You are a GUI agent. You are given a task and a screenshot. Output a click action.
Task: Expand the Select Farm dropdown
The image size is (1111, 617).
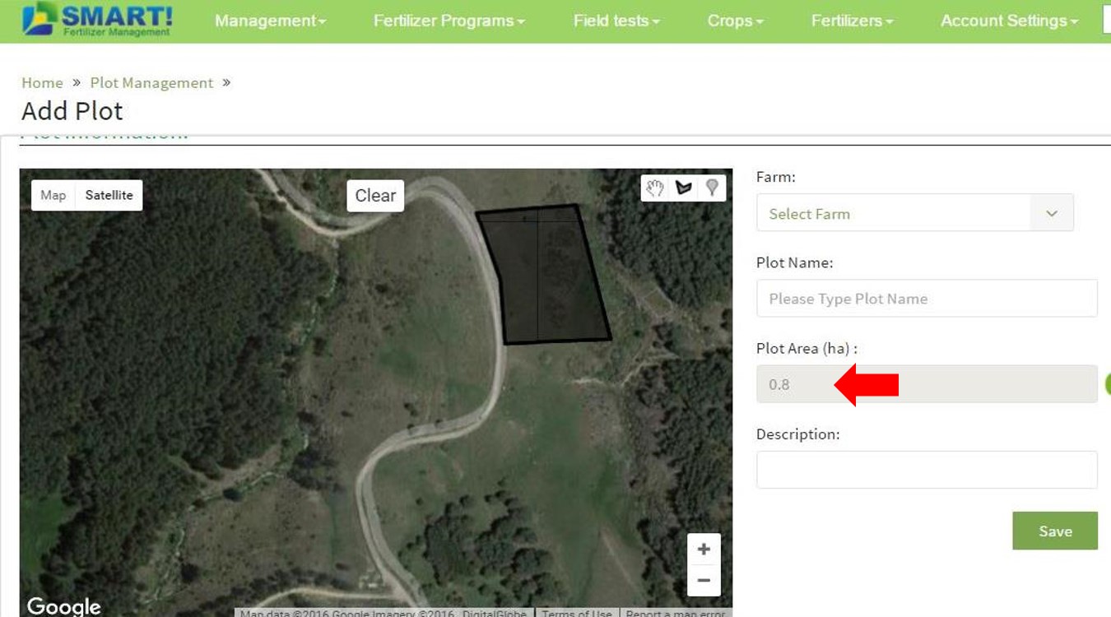point(915,213)
